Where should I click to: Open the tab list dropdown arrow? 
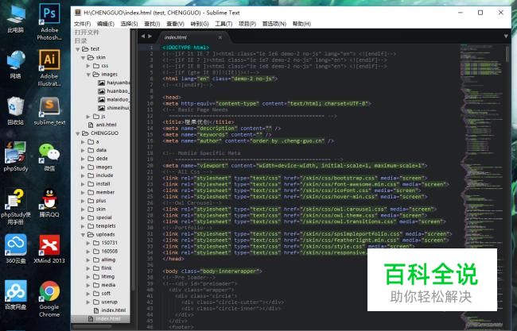tap(506, 37)
